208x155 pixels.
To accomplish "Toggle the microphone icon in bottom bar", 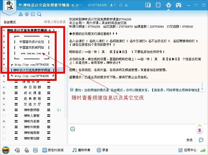I will coord(27,150).
